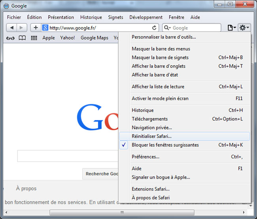This screenshot has height=219, width=257.
Task: Close the gear settings menu button
Action: (x=244, y=28)
